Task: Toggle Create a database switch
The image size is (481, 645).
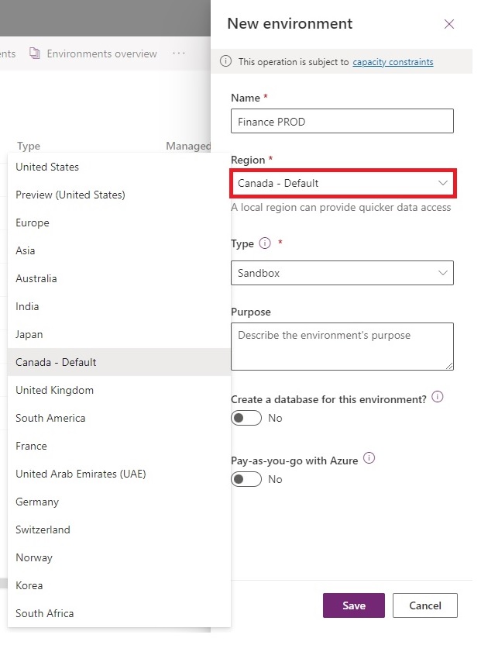Action: coord(246,418)
